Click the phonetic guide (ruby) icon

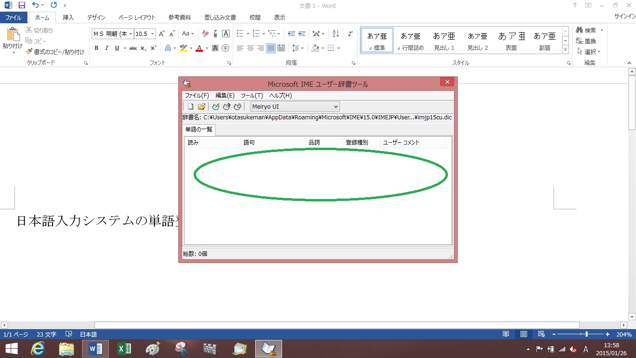click(x=216, y=34)
